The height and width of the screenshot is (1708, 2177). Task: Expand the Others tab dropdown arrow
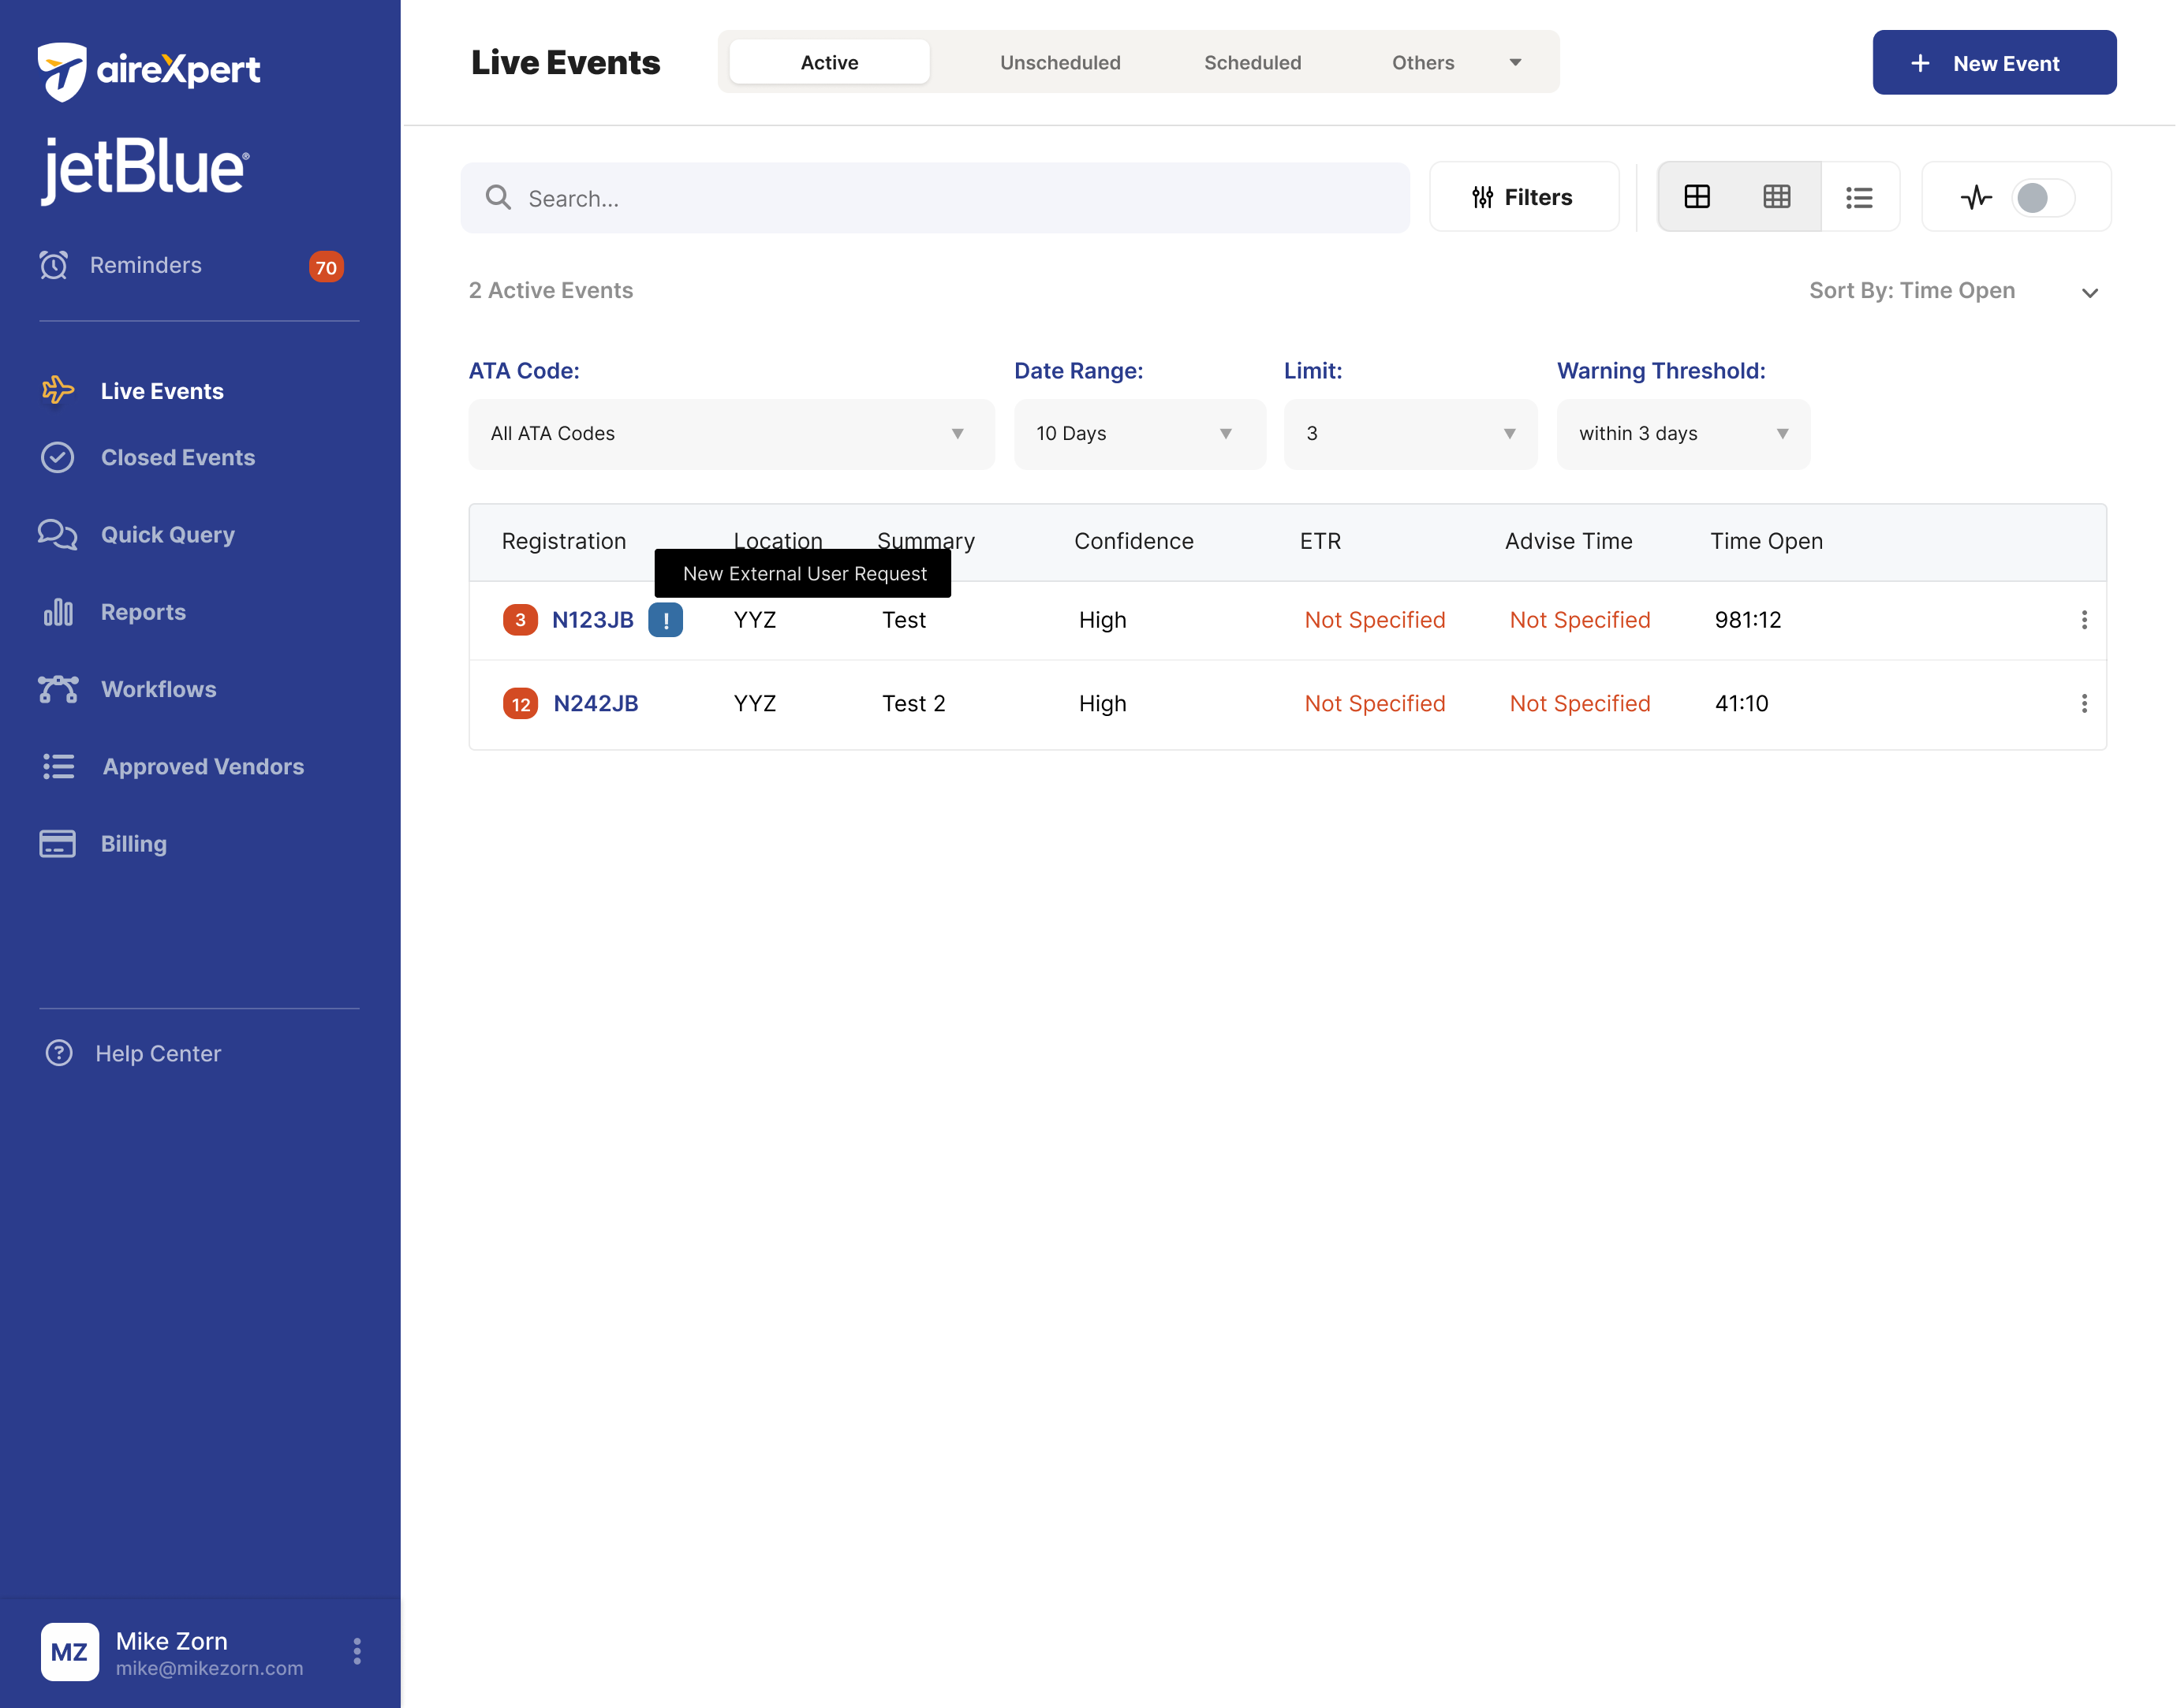[x=1515, y=62]
